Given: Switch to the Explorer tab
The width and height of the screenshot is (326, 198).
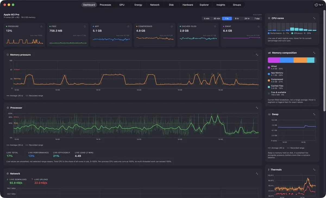Looking at the screenshot, I should [204, 5].
